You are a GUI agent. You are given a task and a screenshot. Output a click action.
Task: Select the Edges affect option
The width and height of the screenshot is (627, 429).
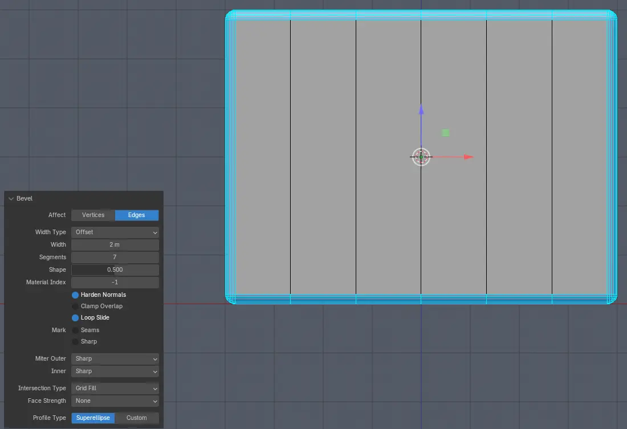click(137, 215)
